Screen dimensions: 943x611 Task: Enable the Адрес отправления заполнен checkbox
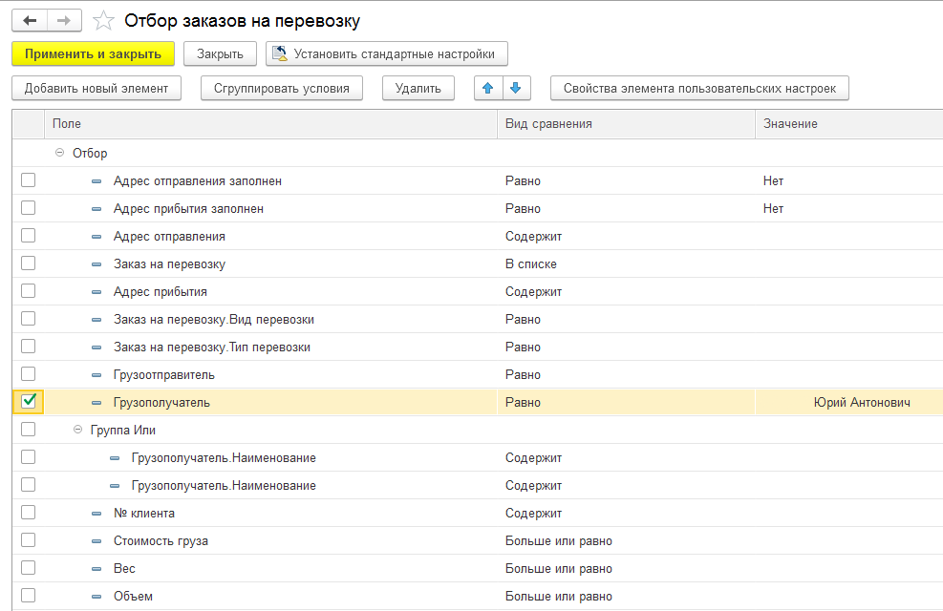tap(29, 180)
